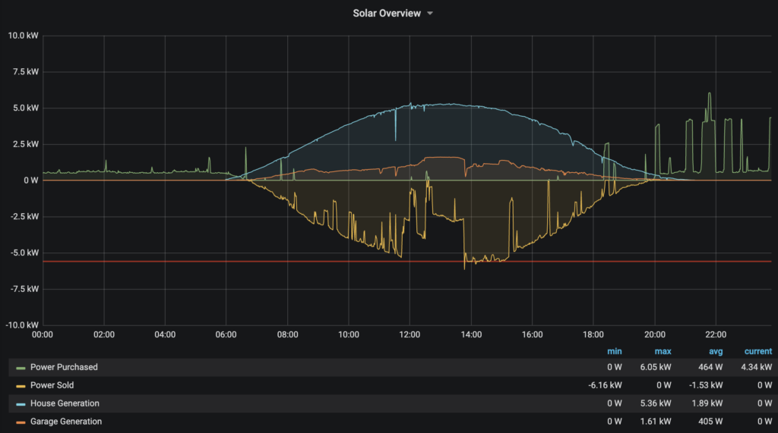This screenshot has height=433, width=778.
Task: Click the tallest green spike near 22:00
Action: 710,106
